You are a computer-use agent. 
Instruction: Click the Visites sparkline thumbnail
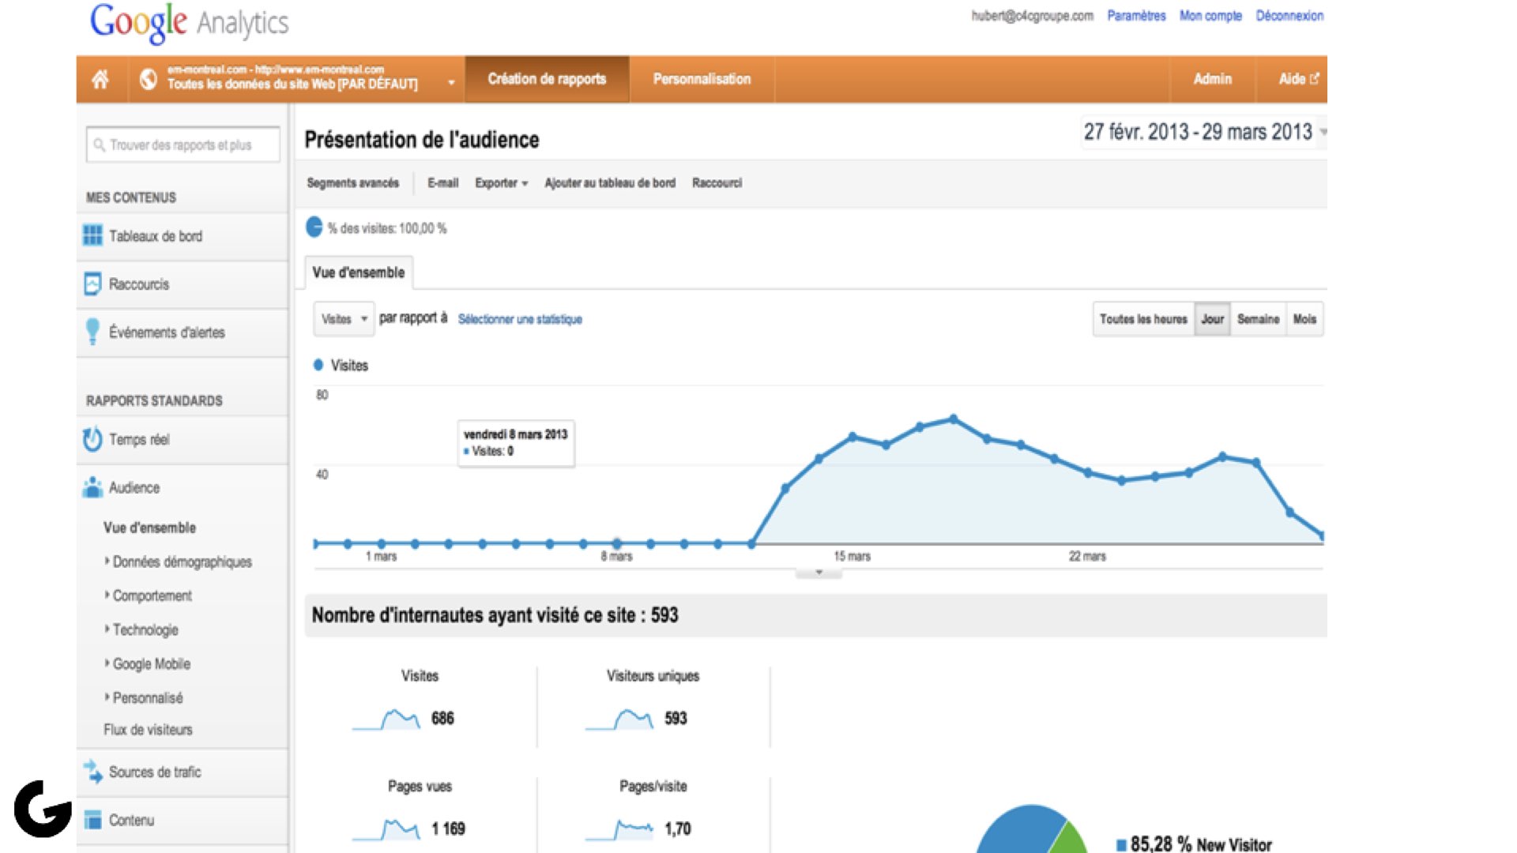[386, 719]
